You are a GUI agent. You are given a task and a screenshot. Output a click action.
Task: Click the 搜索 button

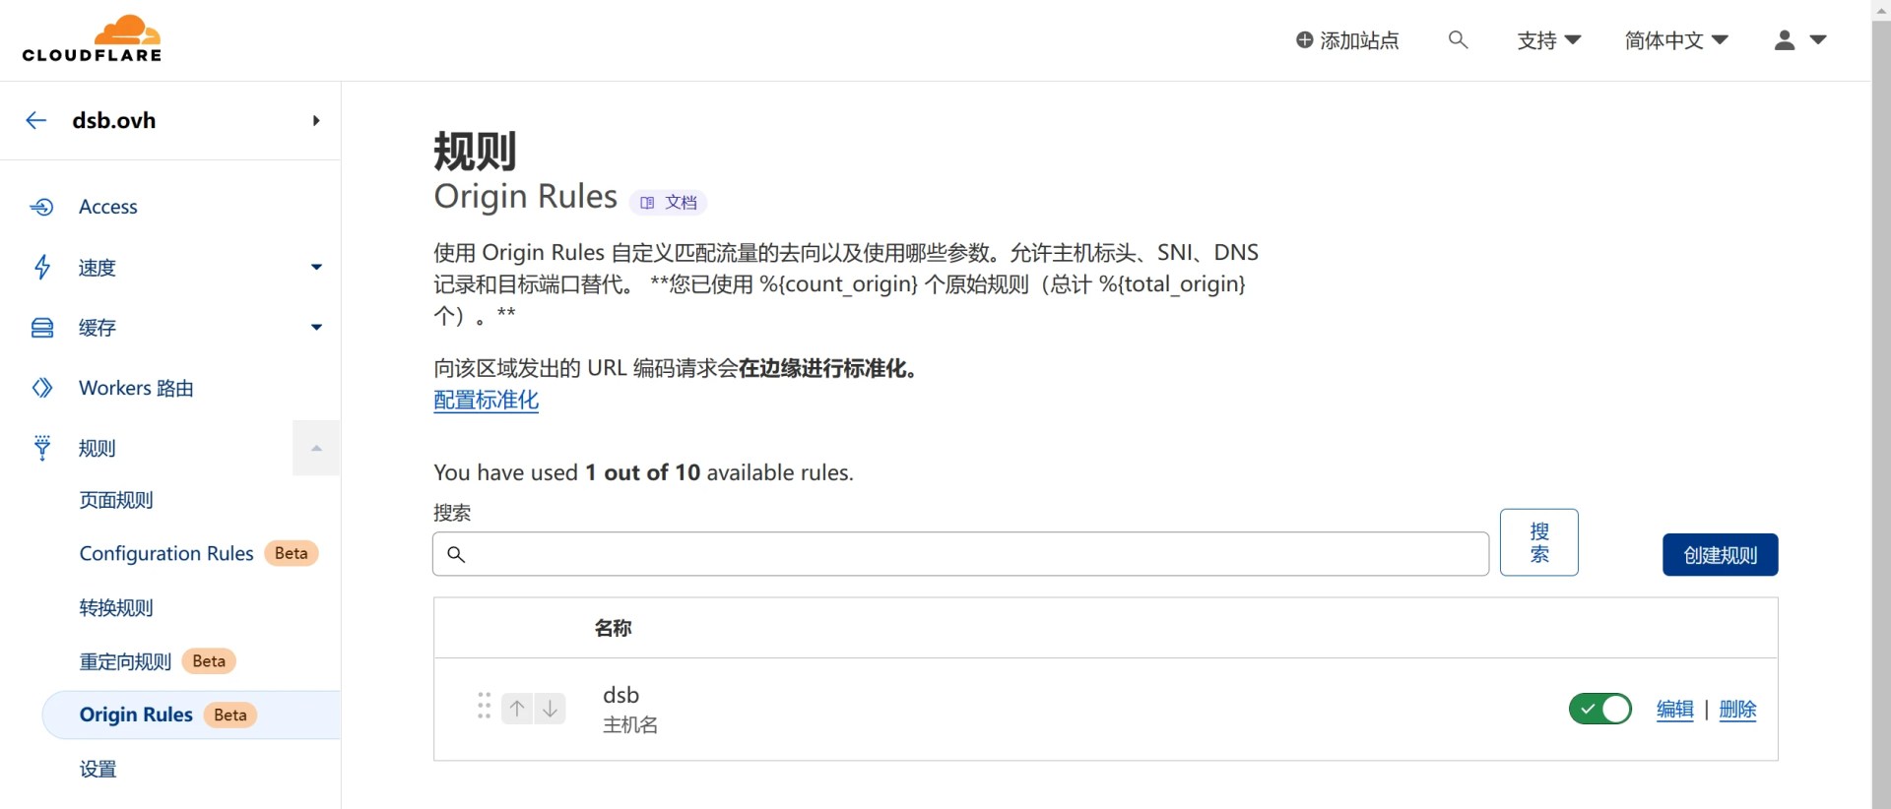[1539, 542]
